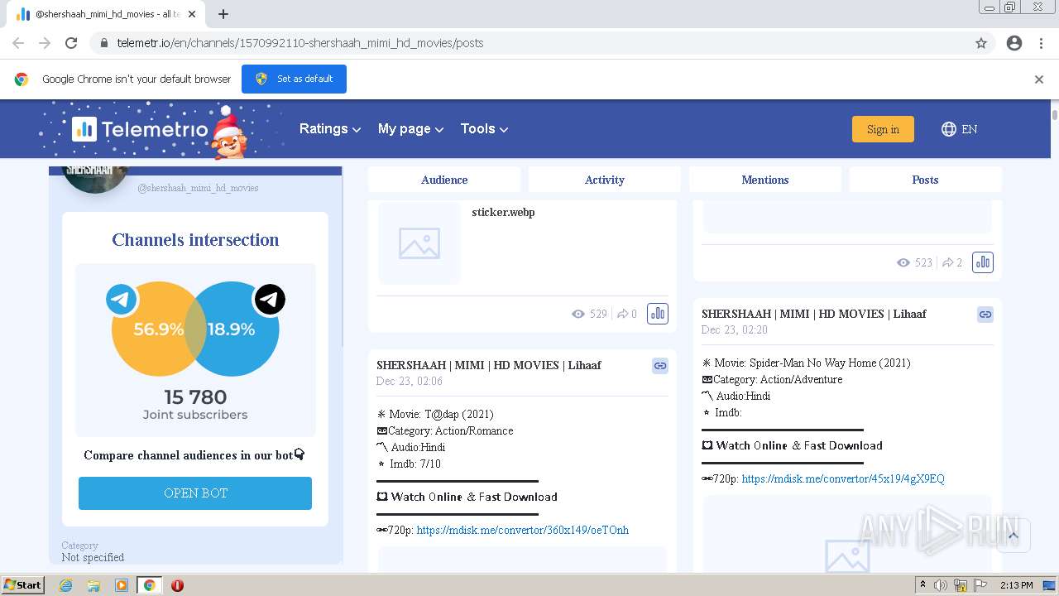Show hidden tray icons arrow
Screen dimensions: 1059x596
click(922, 585)
